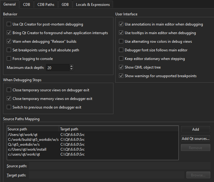Click the Maximum stack depth value field
The image size is (214, 182).
[57, 68]
